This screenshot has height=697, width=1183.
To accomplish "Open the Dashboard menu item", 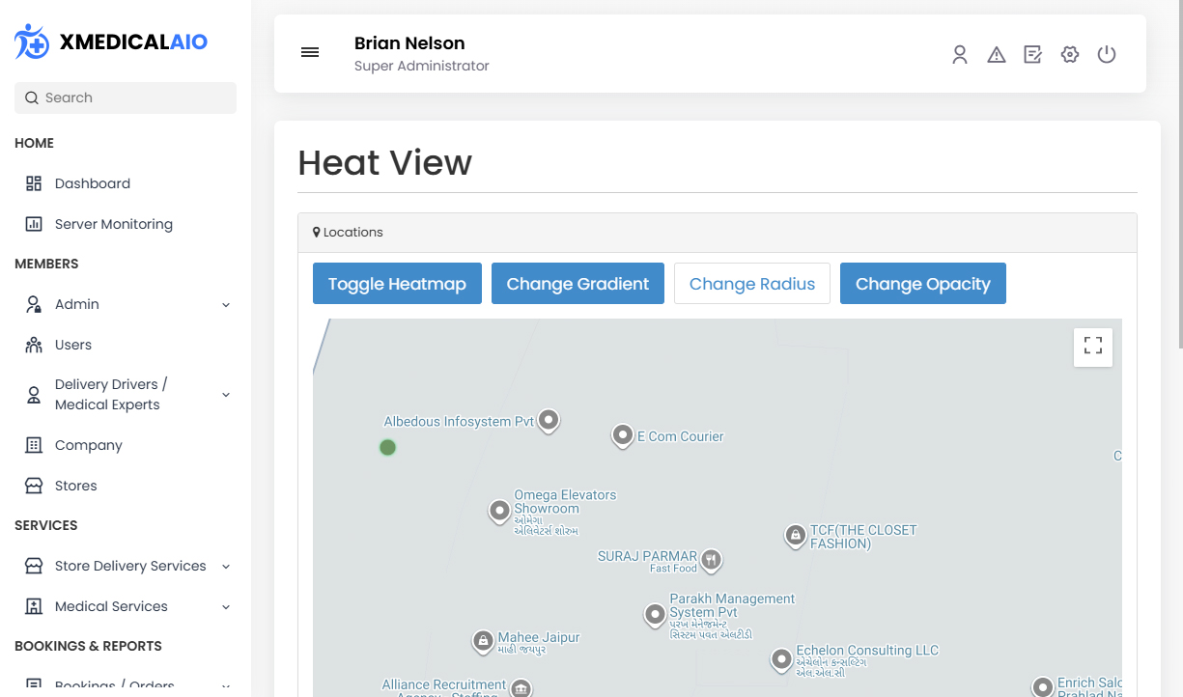I will 93,183.
